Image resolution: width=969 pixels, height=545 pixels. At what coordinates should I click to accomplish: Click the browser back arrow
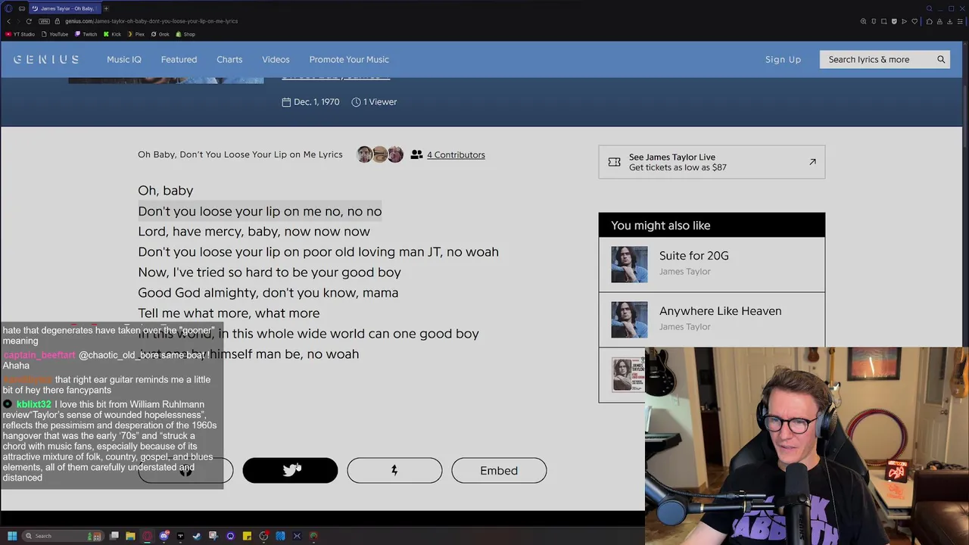tap(8, 21)
